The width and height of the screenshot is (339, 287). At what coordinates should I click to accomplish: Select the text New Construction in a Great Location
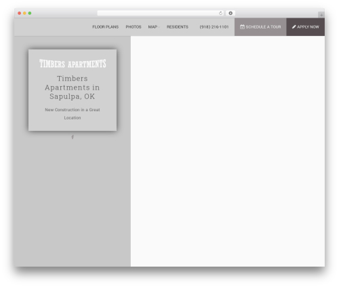tap(73, 114)
